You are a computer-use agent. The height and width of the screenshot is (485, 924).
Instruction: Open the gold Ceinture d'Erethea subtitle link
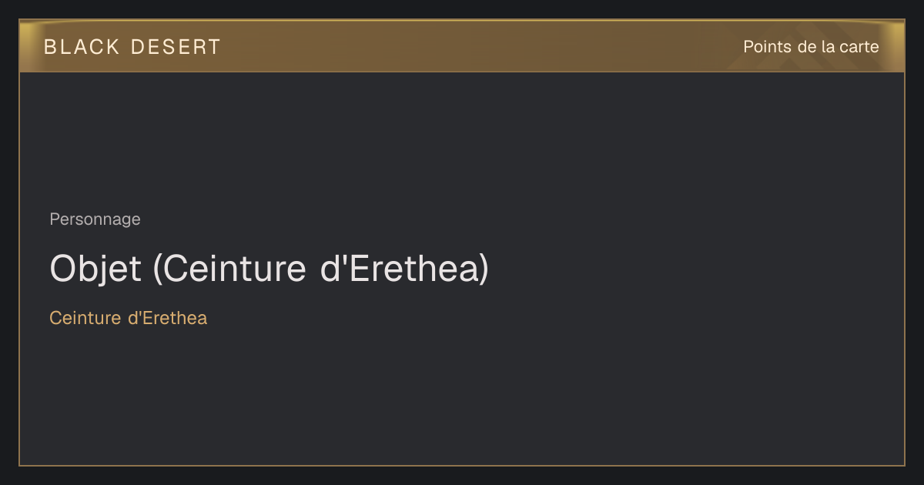click(128, 318)
